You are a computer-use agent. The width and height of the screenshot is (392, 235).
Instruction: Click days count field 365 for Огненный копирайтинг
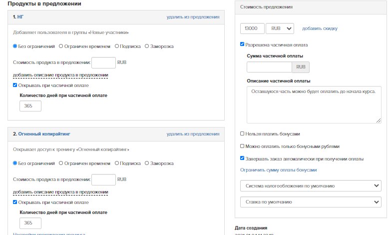pyautogui.click(x=30, y=223)
